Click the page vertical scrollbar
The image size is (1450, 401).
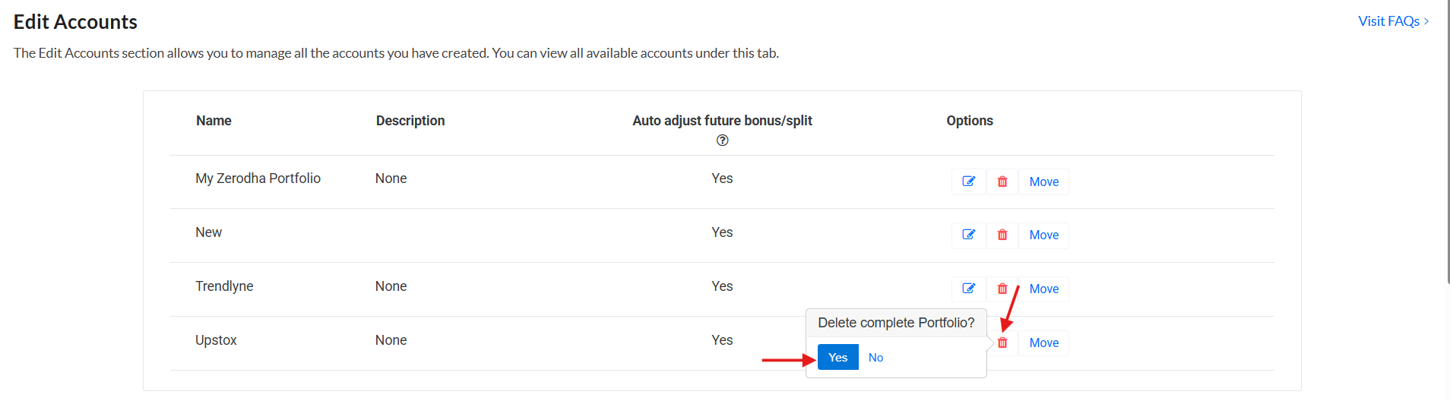[x=1448, y=144]
